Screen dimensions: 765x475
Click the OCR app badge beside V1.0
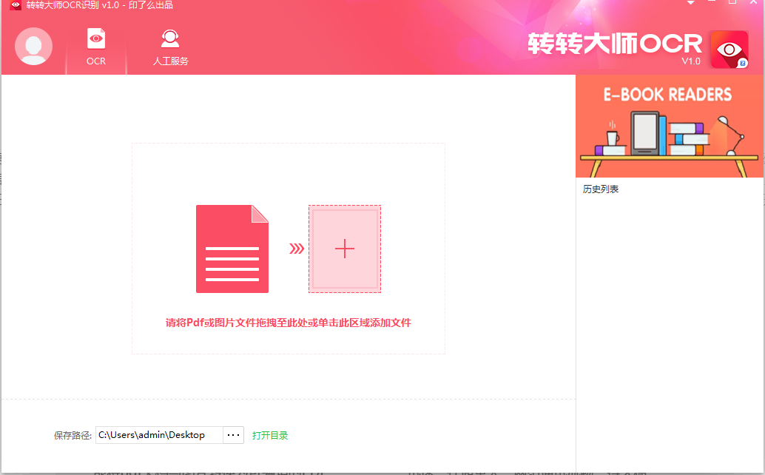click(729, 49)
